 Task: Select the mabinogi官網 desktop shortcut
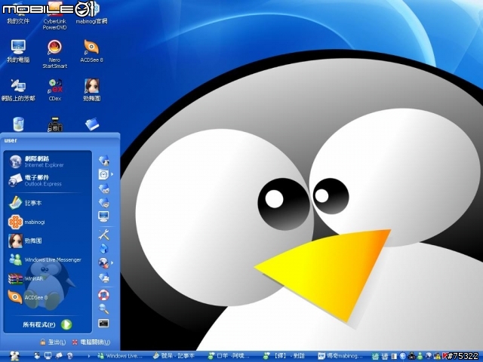[x=91, y=13]
